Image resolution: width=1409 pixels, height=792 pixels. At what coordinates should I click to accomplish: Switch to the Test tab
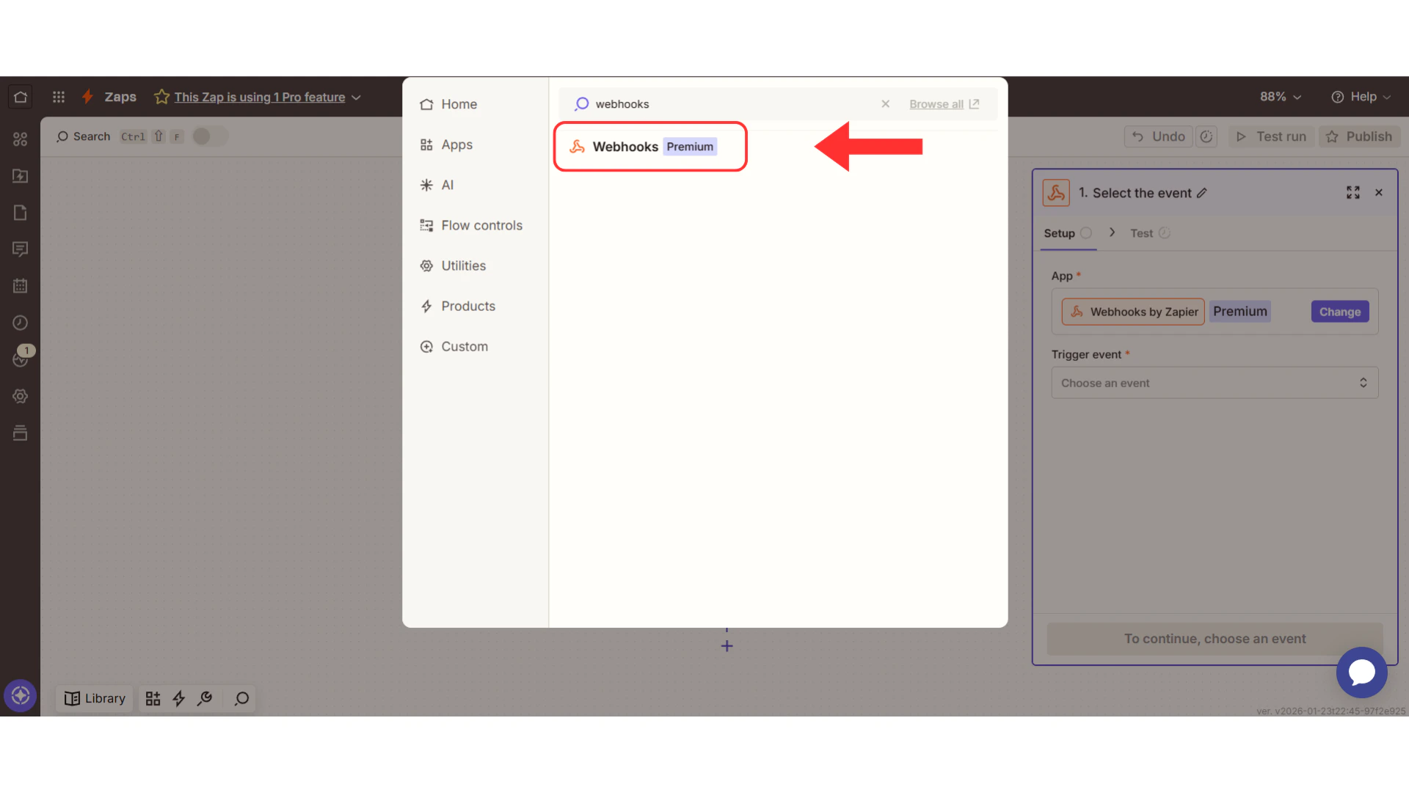(x=1140, y=233)
